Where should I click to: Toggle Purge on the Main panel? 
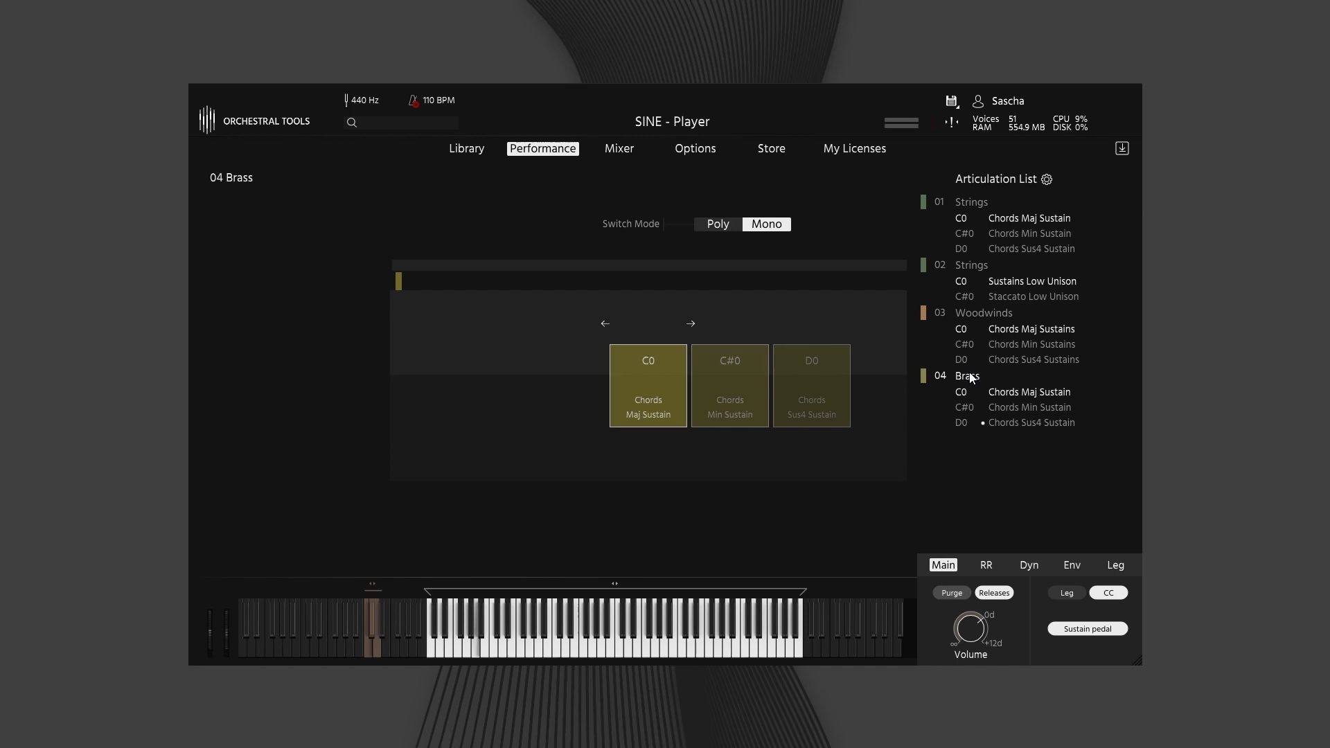tap(951, 592)
